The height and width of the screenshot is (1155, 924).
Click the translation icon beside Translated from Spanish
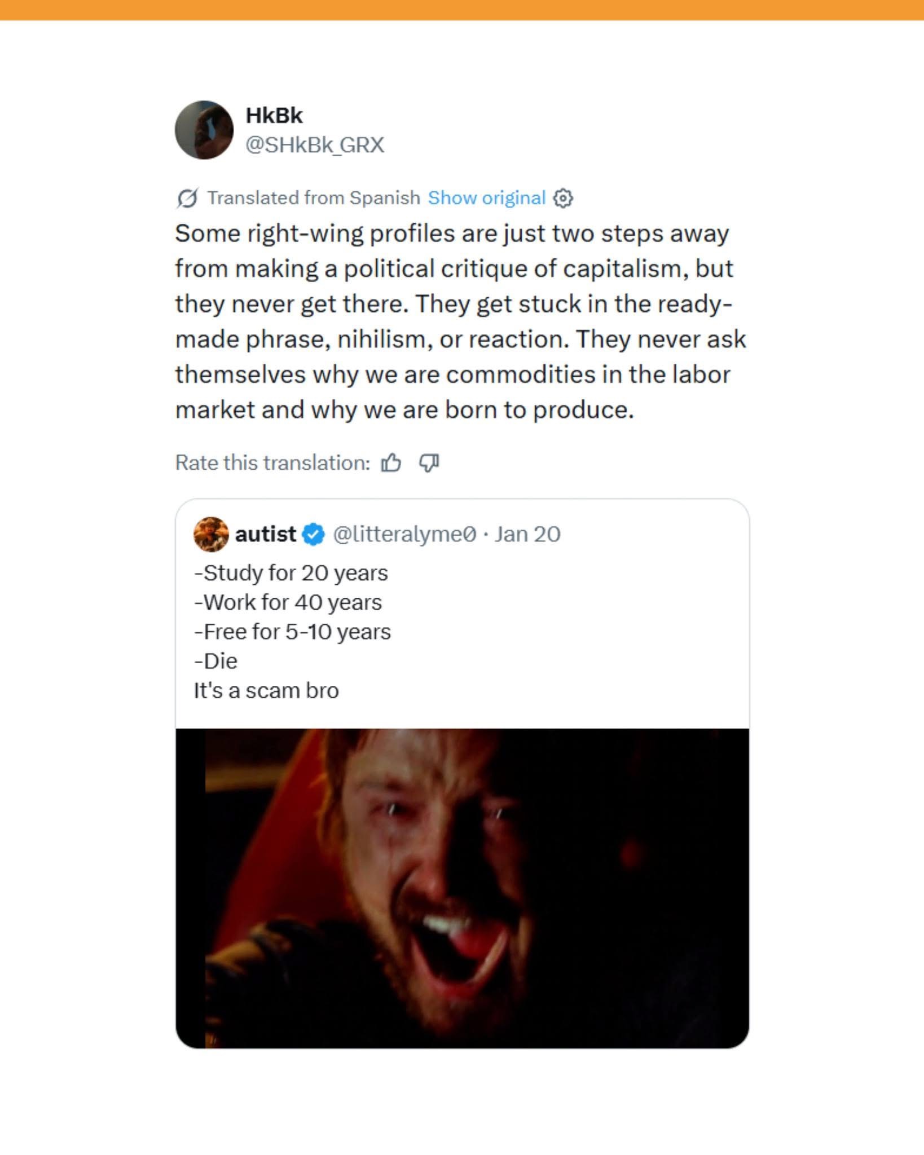click(x=187, y=199)
